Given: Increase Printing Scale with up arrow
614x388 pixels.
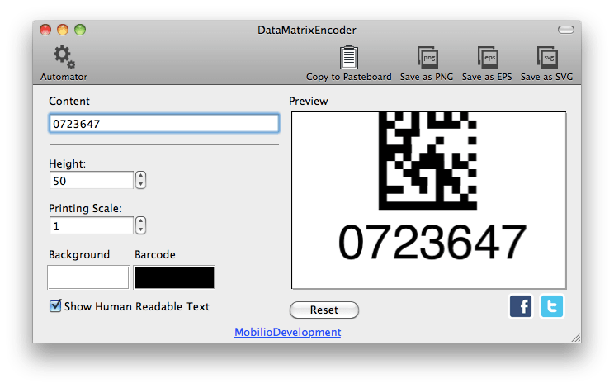Looking at the screenshot, I should [x=140, y=221].
